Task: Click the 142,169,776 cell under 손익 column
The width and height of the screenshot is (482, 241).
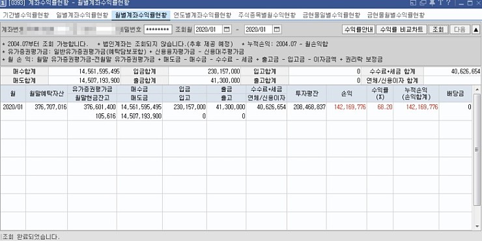Action: (347, 107)
